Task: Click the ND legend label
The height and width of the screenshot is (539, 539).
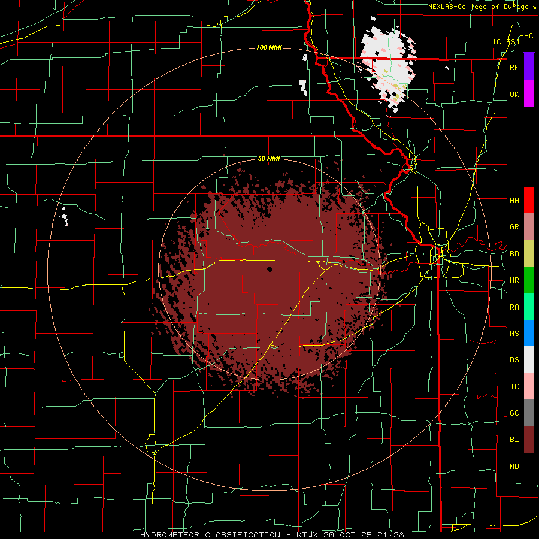Action: click(x=514, y=467)
